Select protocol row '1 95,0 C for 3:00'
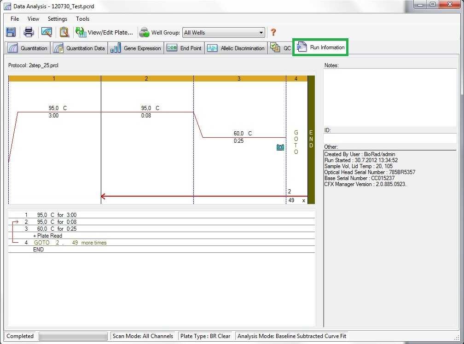464x344 pixels. [162, 215]
